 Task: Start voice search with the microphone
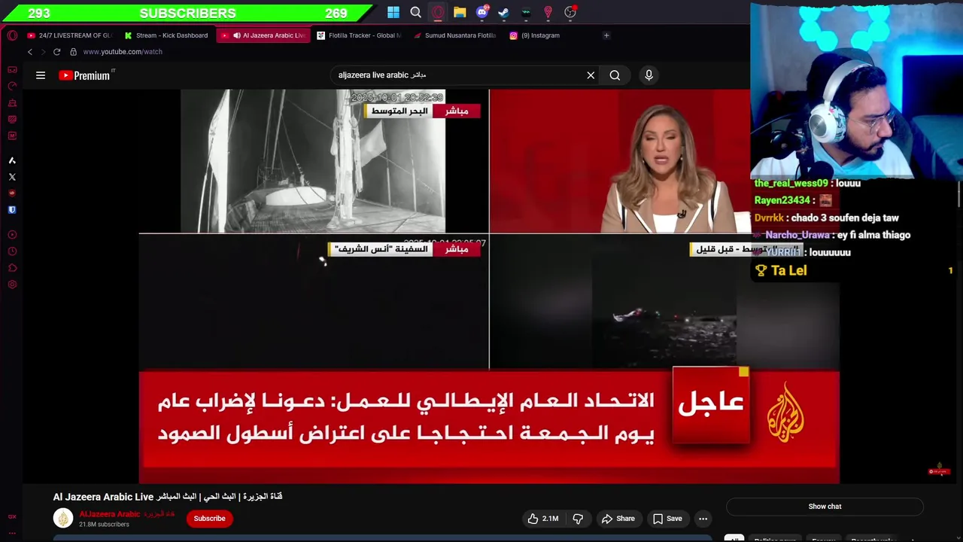pos(649,75)
